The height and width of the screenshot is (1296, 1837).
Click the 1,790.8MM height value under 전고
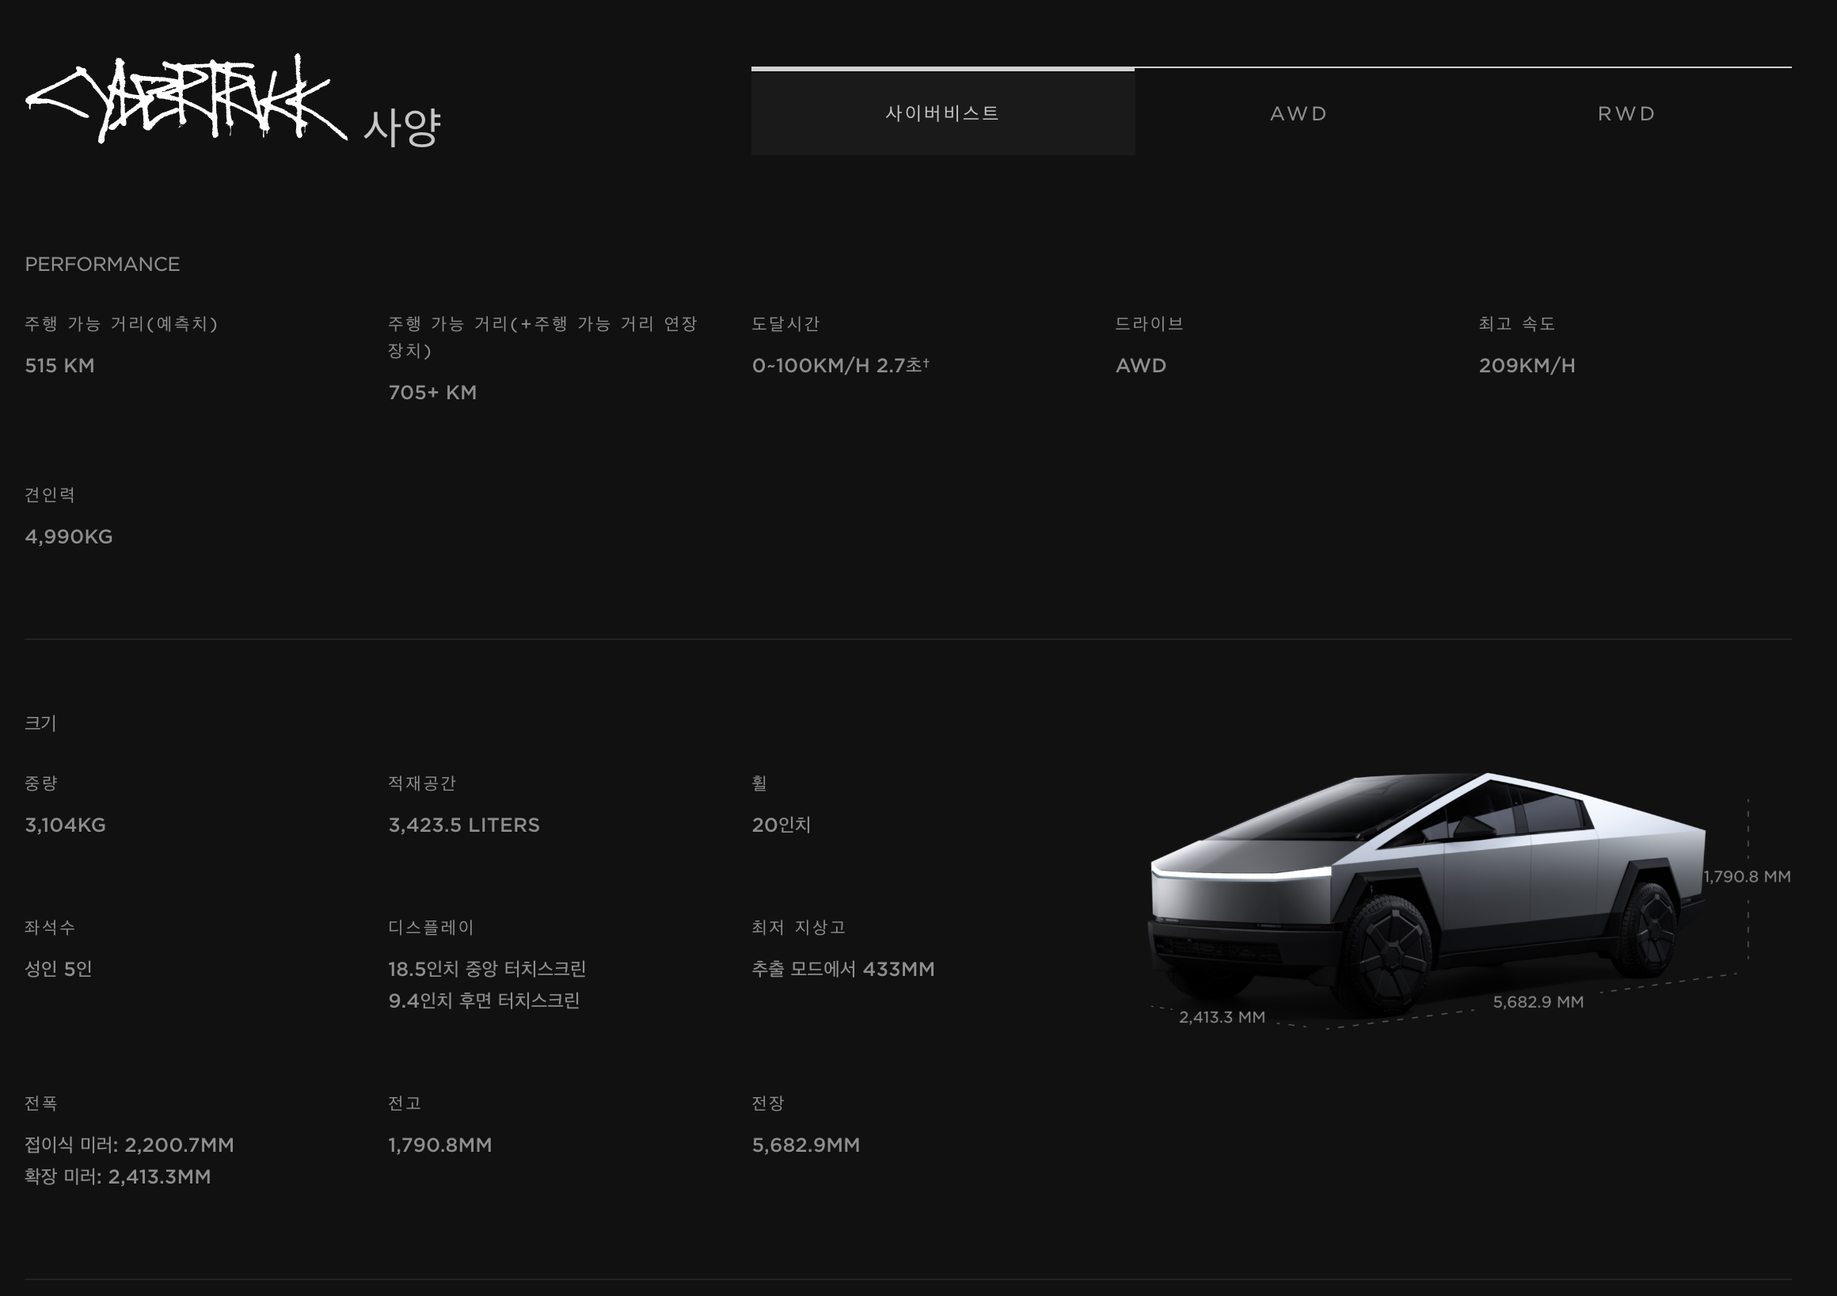point(440,1145)
